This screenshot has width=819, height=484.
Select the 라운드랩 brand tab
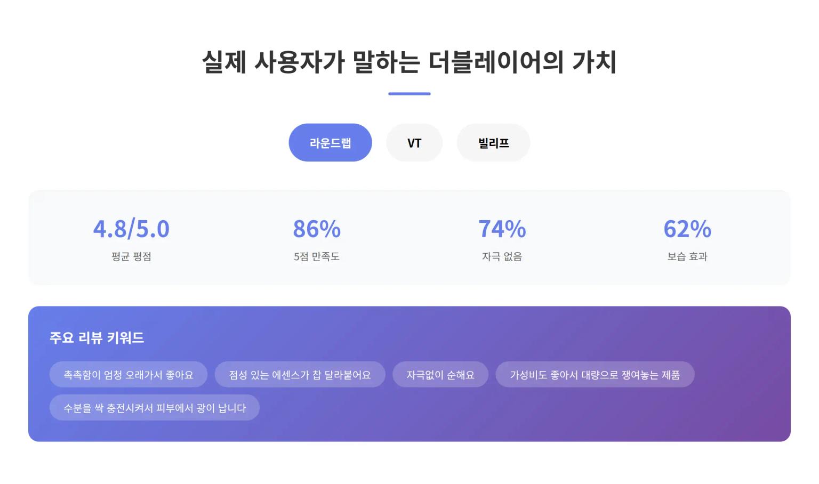[x=330, y=142]
